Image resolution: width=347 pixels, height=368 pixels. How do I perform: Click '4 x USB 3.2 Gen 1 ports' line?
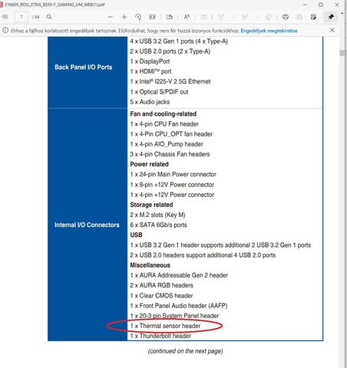179,41
